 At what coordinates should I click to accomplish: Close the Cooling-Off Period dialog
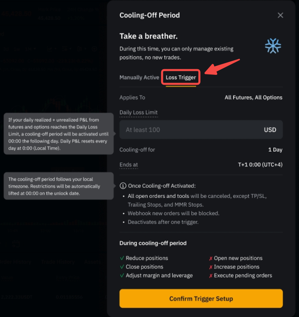pyautogui.click(x=280, y=15)
